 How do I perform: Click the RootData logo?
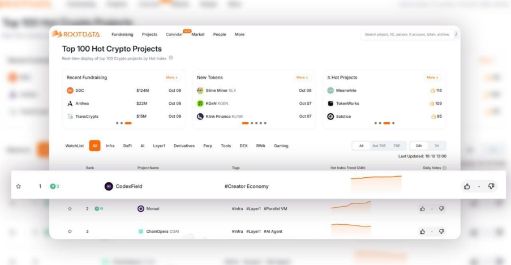click(x=76, y=34)
